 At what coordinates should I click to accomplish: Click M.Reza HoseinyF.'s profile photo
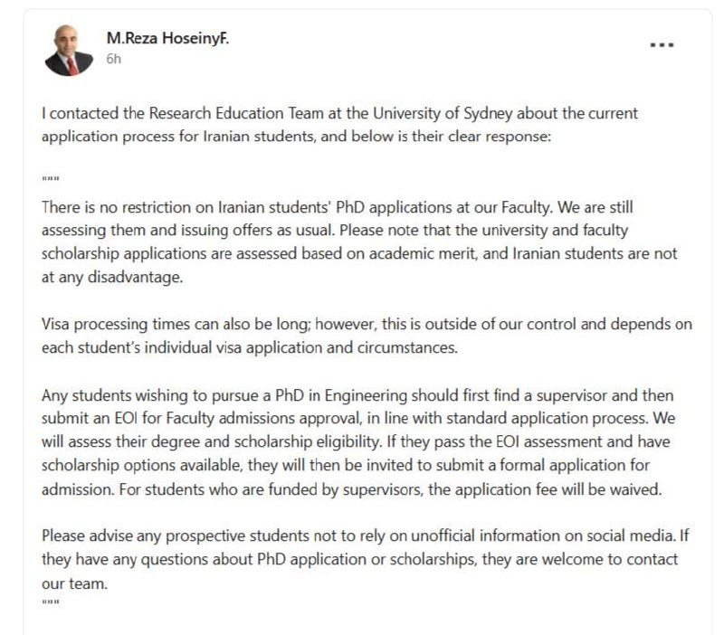pos(69,51)
